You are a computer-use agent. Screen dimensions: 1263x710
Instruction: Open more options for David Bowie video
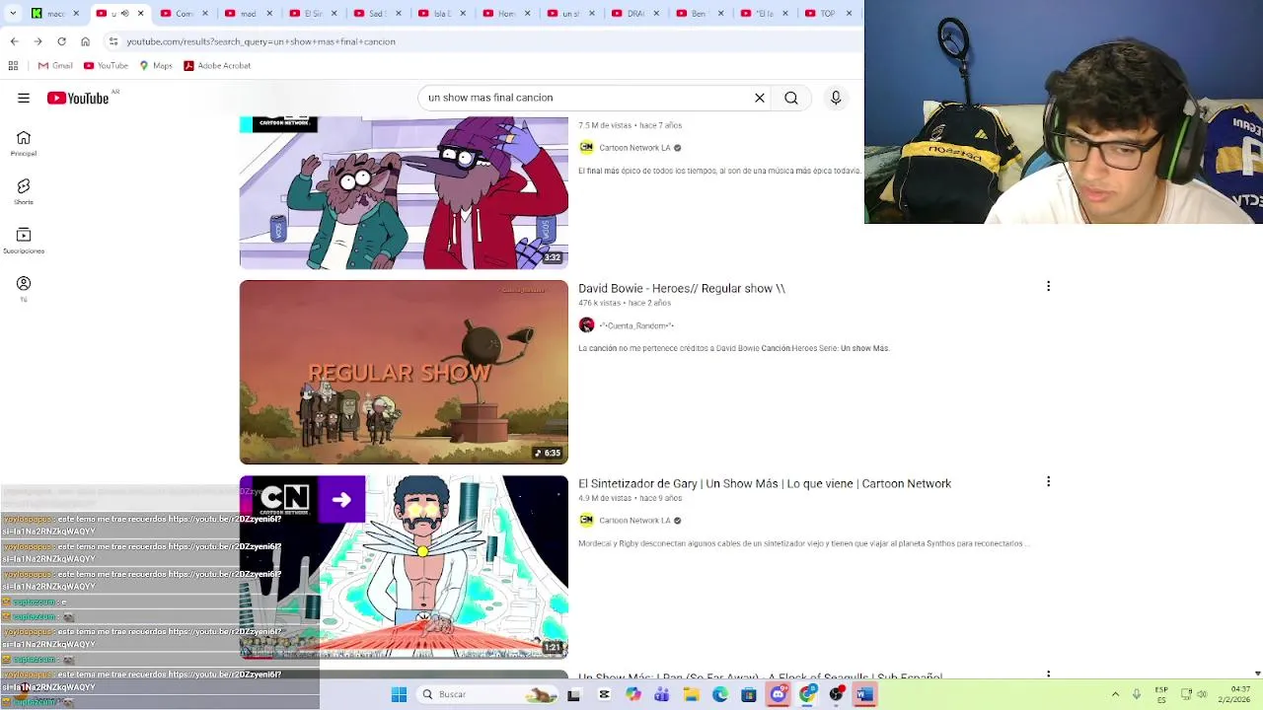(x=1048, y=286)
